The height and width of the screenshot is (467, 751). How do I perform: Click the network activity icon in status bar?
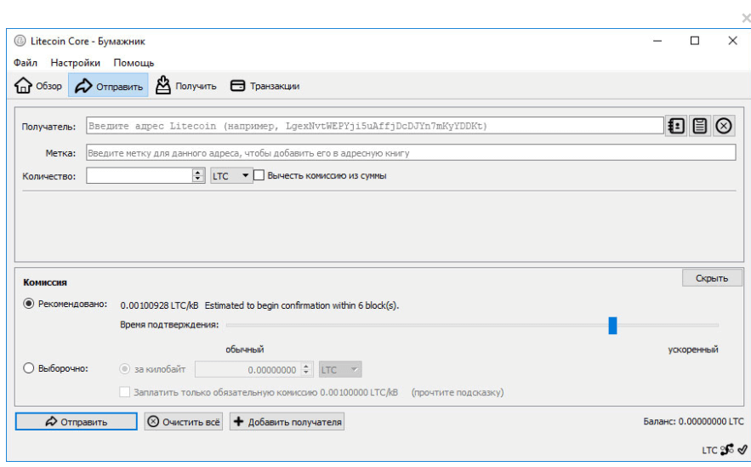pos(726,450)
